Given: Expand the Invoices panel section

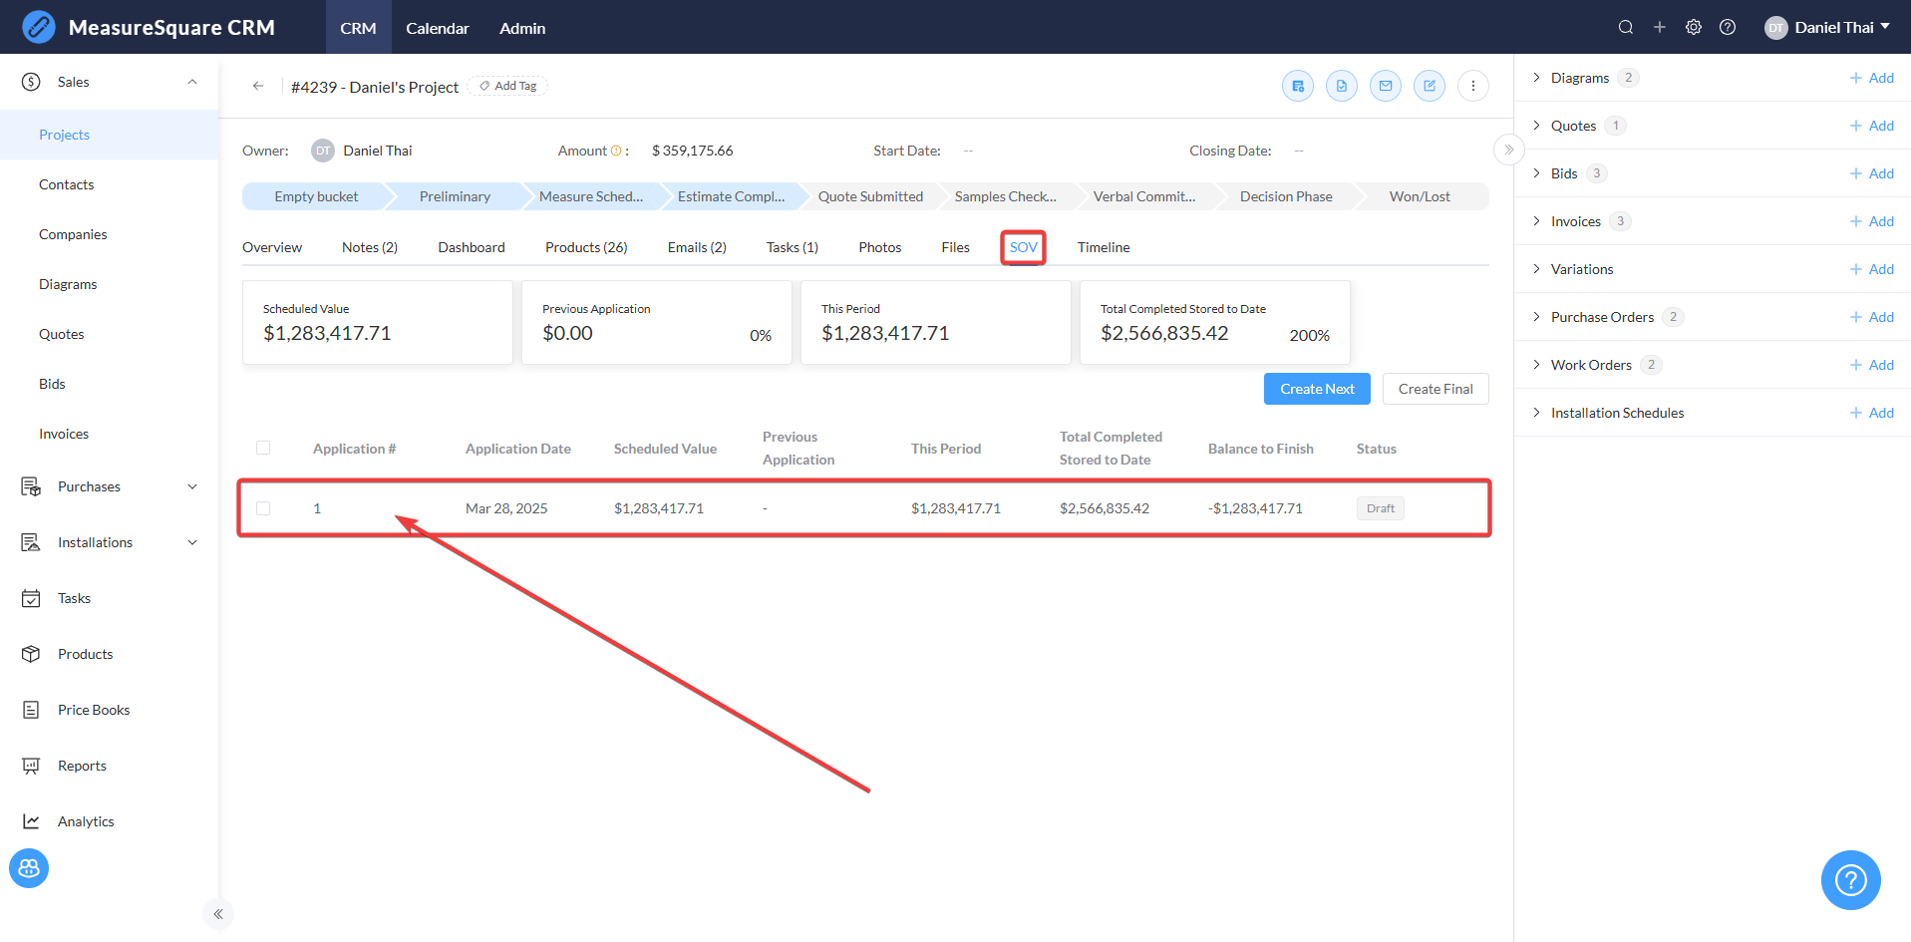Looking at the screenshot, I should click(x=1536, y=221).
